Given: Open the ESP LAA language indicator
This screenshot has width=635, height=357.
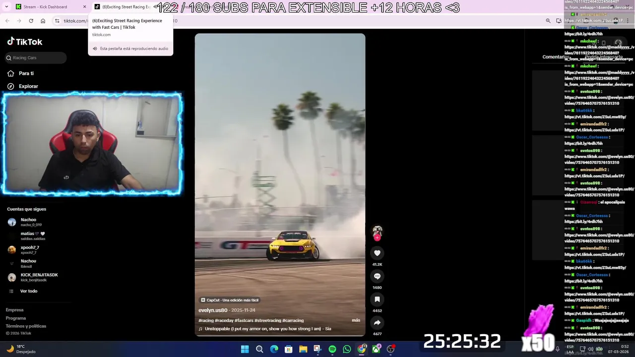Looking at the screenshot, I should pos(570,349).
